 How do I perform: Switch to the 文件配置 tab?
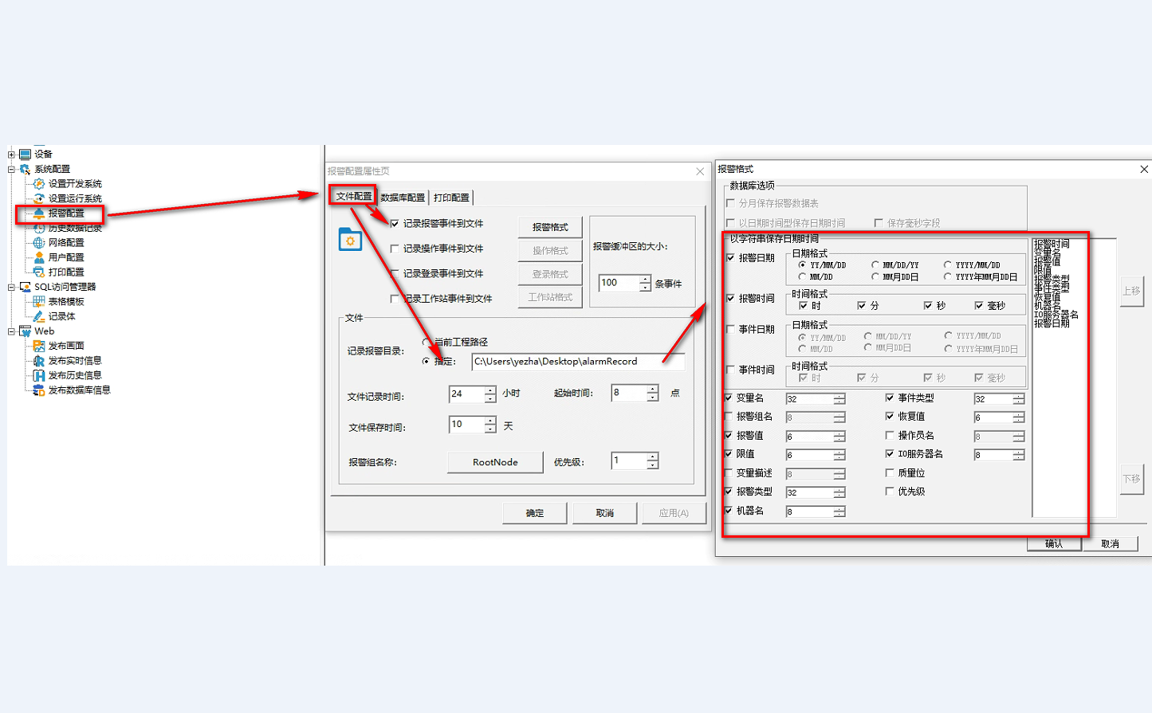pyautogui.click(x=353, y=196)
